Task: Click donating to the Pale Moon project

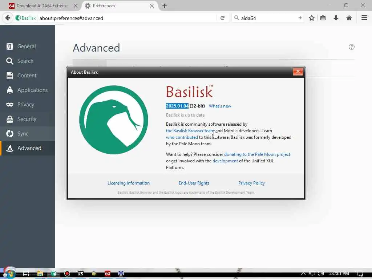Action: 257,154
